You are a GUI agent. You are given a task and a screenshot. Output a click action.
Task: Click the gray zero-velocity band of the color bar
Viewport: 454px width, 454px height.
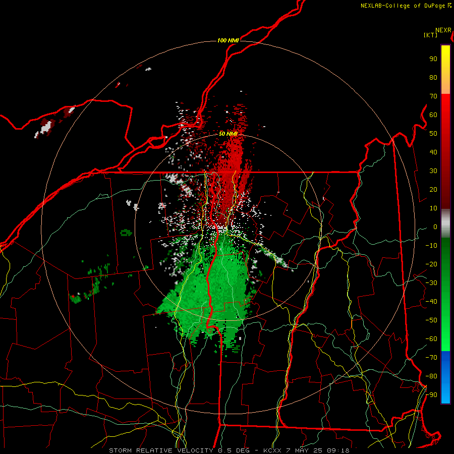(445, 223)
